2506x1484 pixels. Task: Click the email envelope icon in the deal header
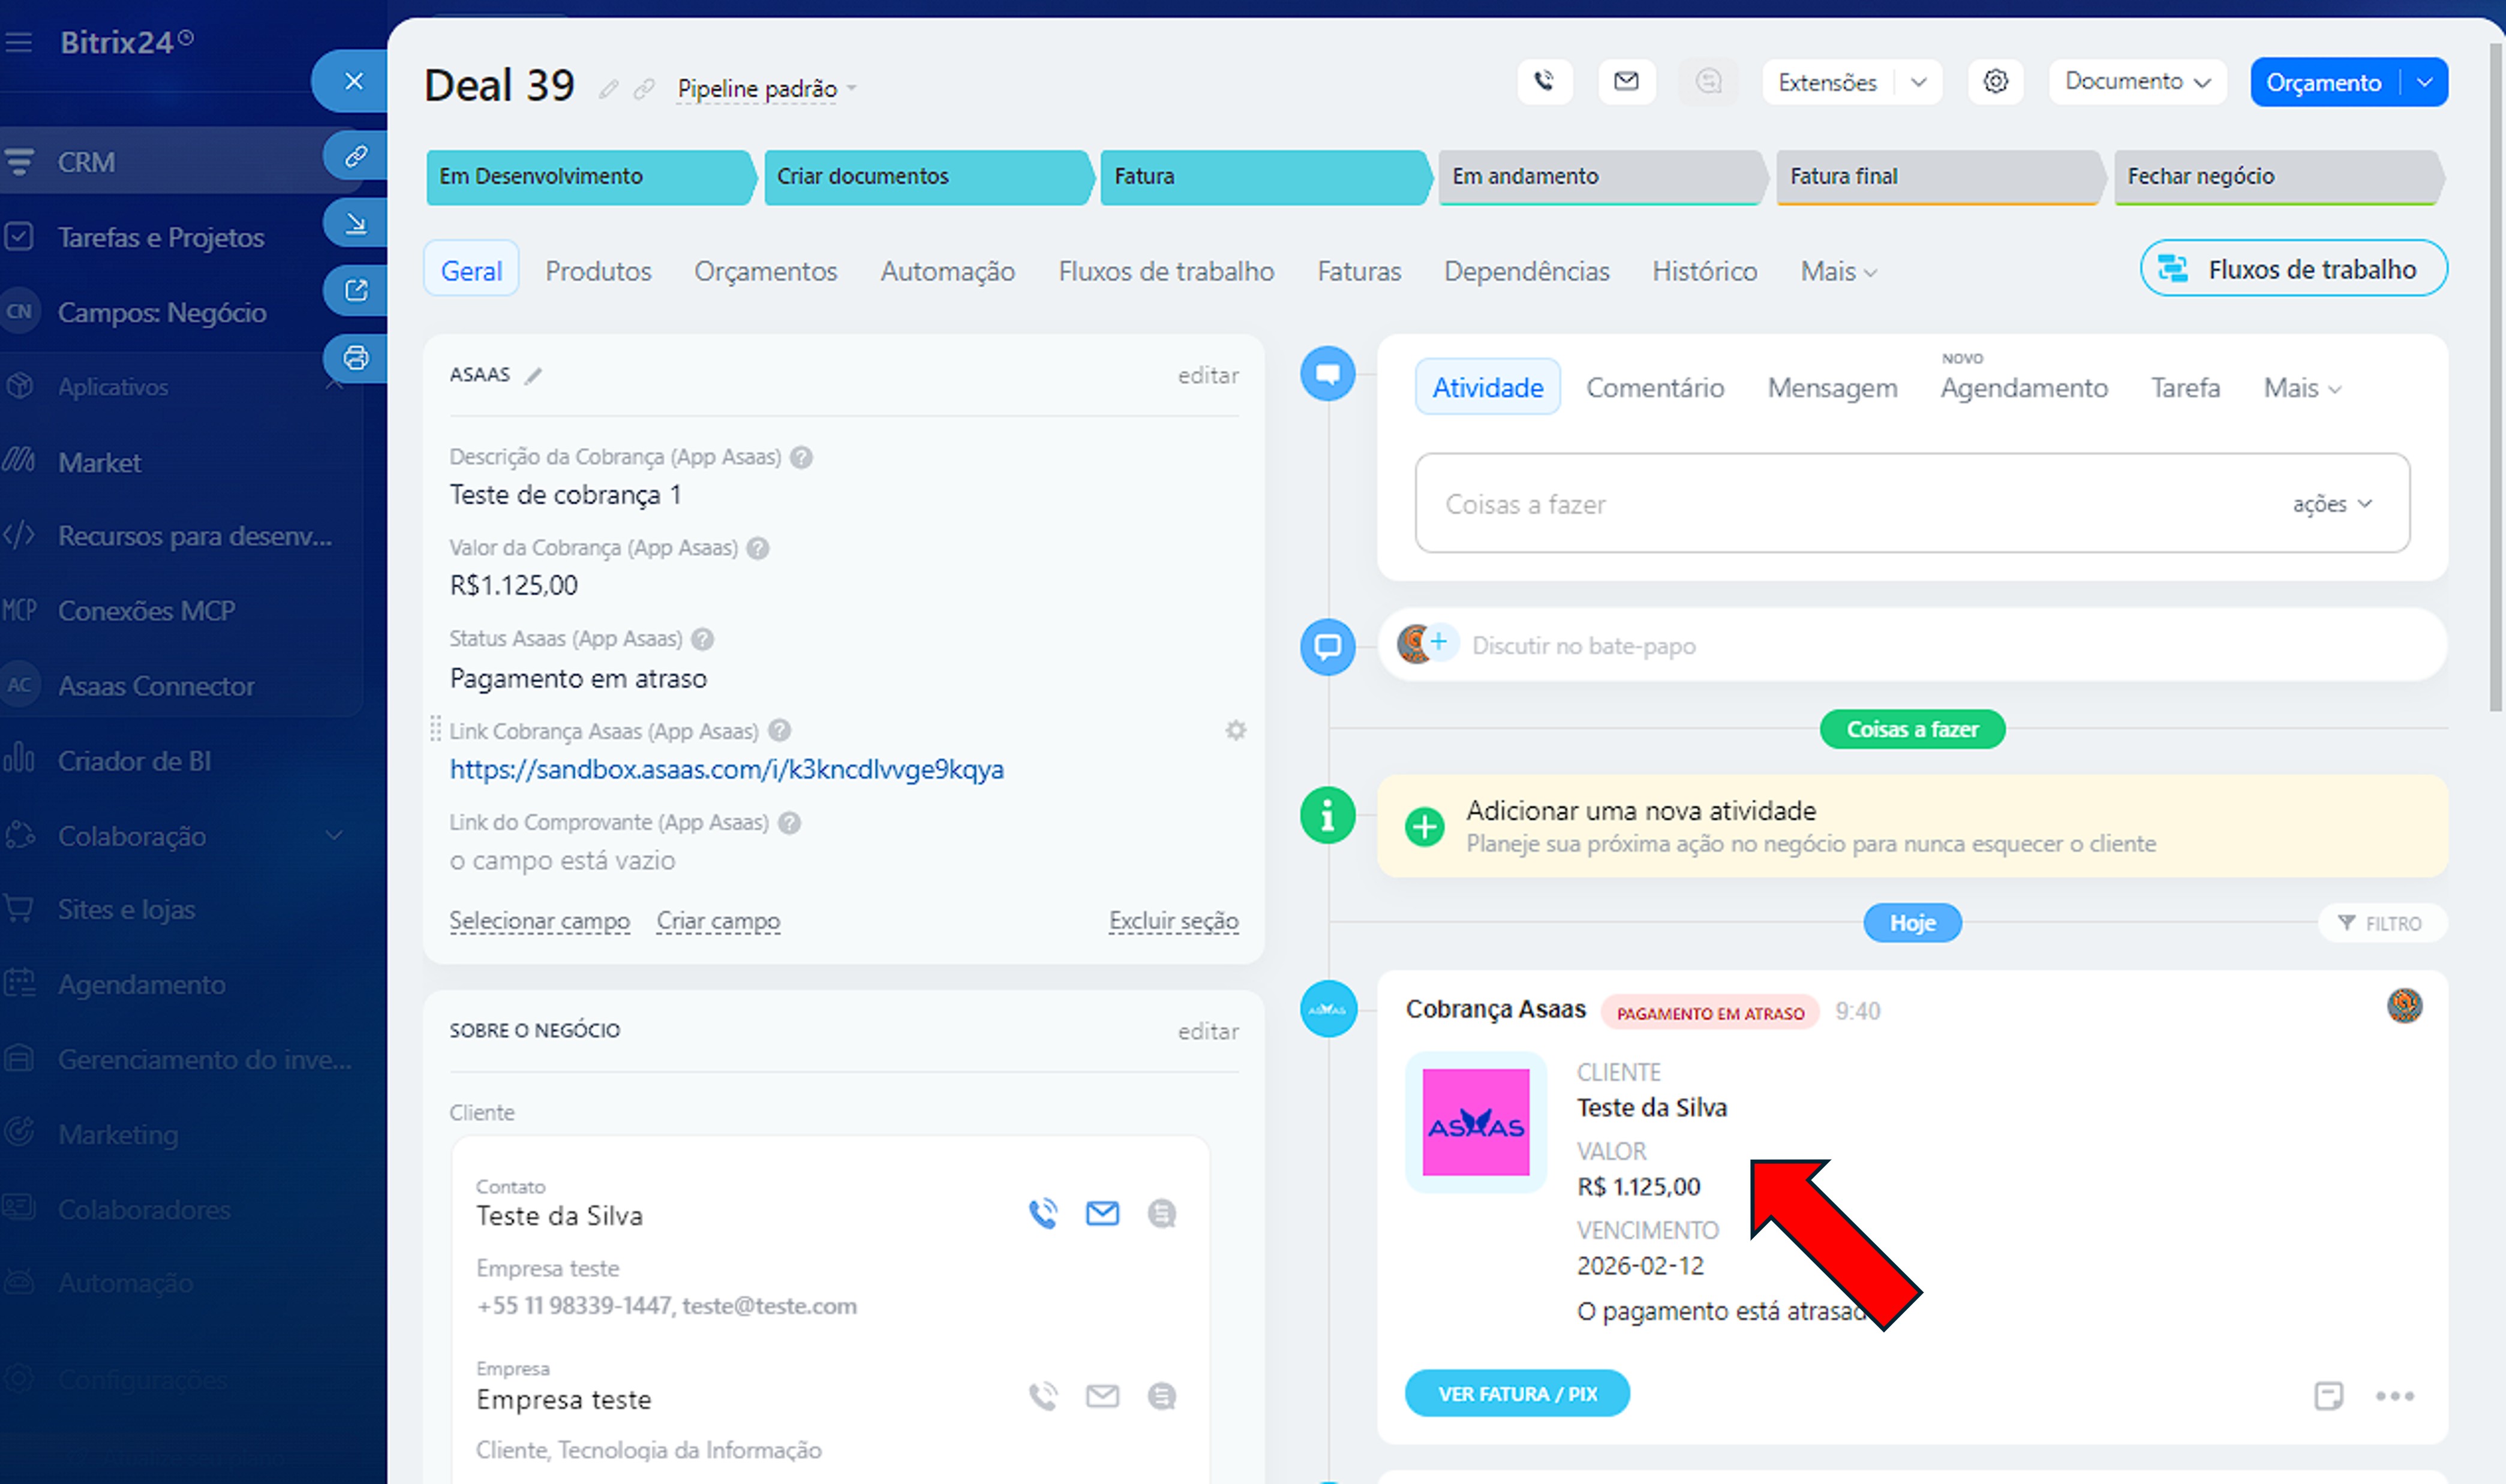[x=1625, y=81]
